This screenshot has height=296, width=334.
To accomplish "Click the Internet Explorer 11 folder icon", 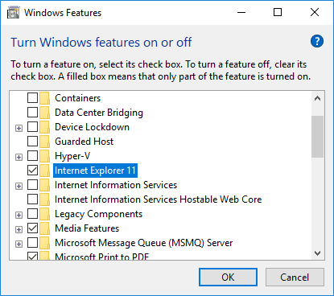I will pos(44,171).
